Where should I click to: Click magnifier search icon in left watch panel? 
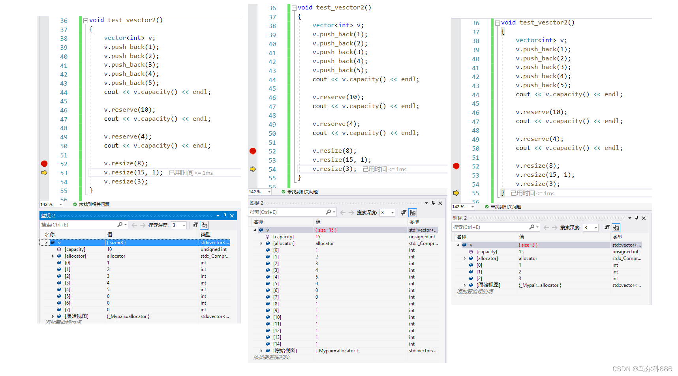click(x=120, y=224)
